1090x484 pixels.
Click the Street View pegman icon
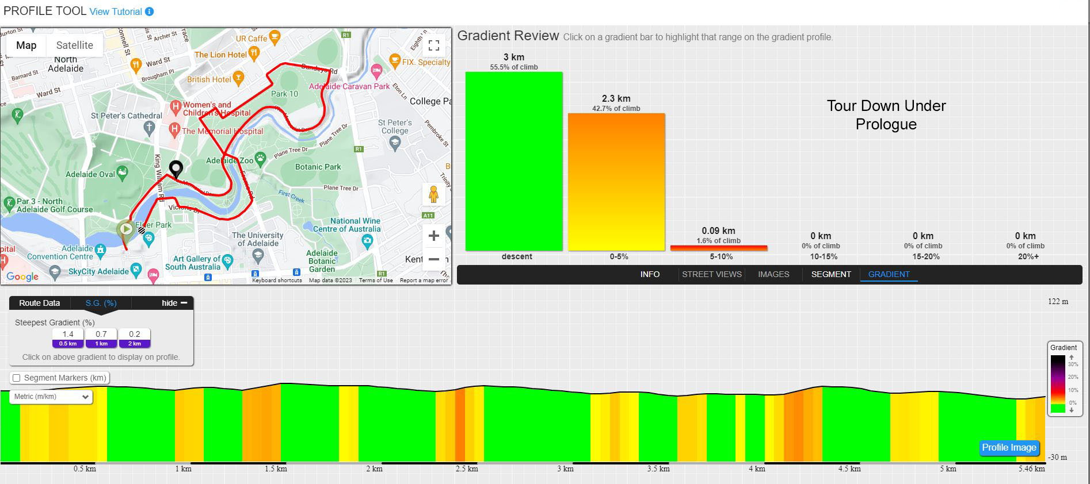(x=434, y=194)
